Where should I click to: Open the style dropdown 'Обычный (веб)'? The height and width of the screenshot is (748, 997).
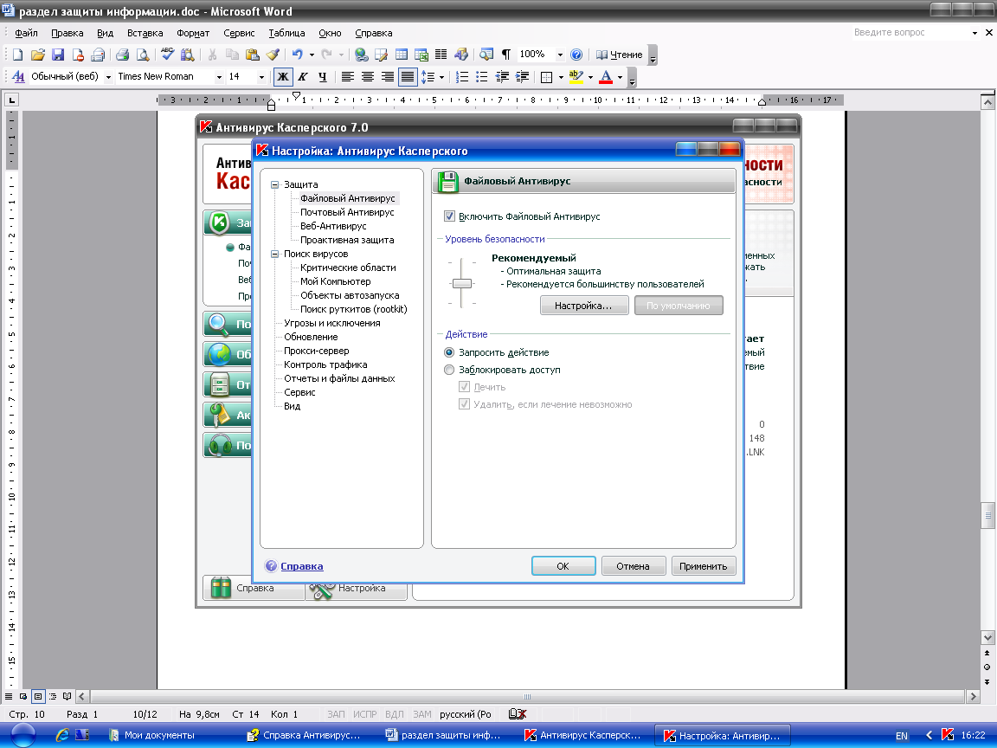[109, 77]
